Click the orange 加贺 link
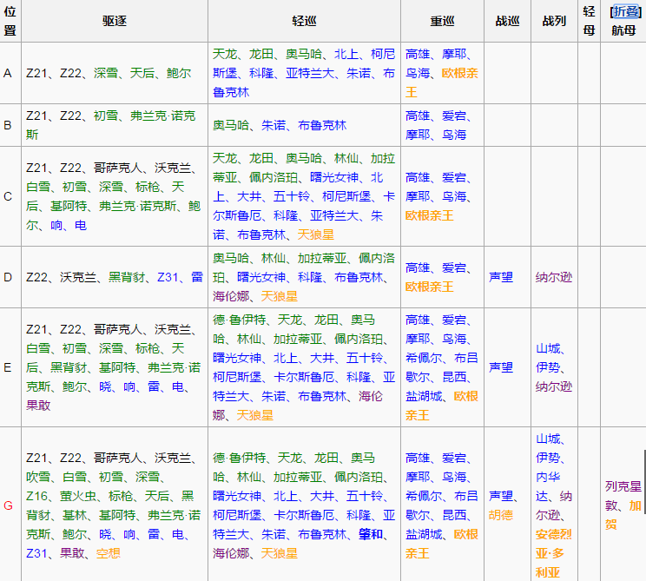The image size is (646, 581). (635, 505)
